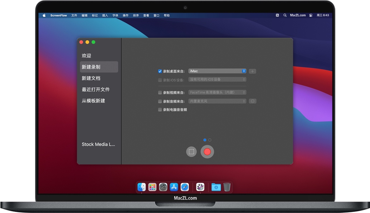Tick the 录制音频来自 checkbox
Screen dimensions: 370x213
pos(160,101)
